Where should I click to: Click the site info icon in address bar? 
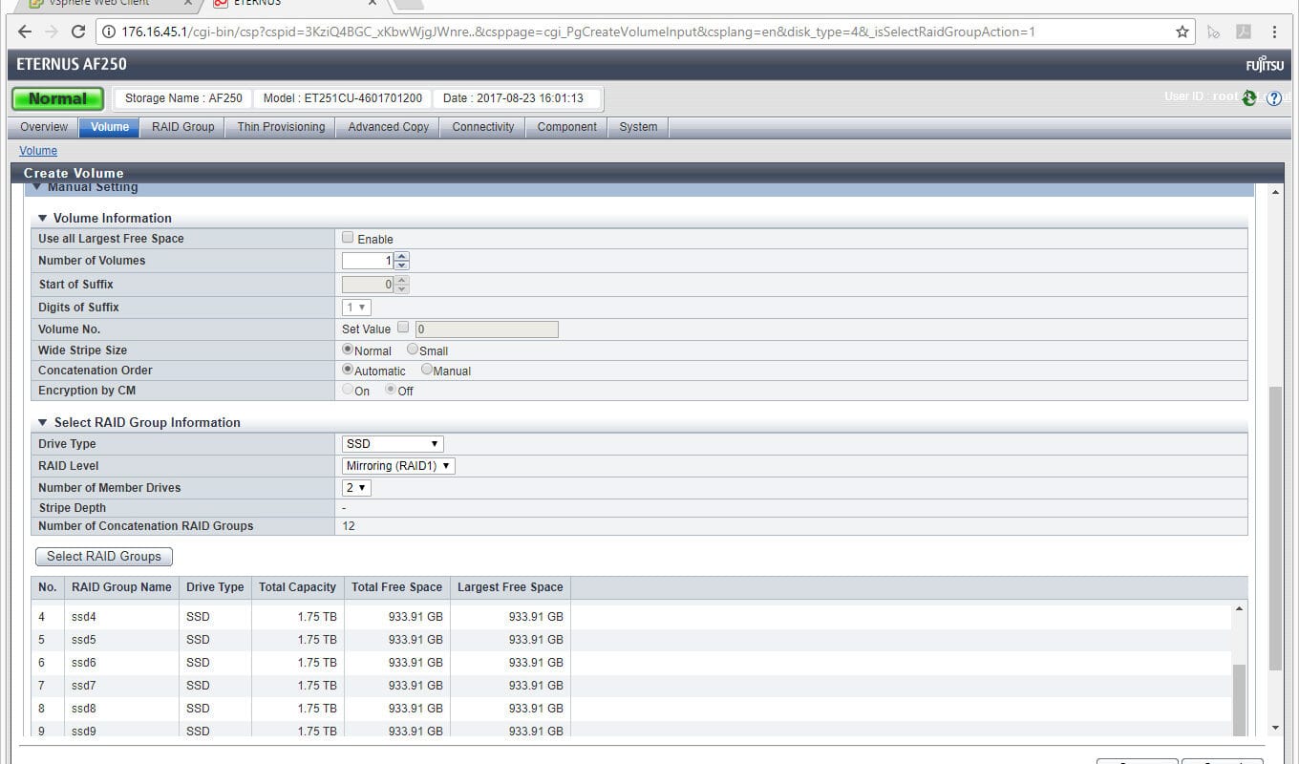click(109, 32)
